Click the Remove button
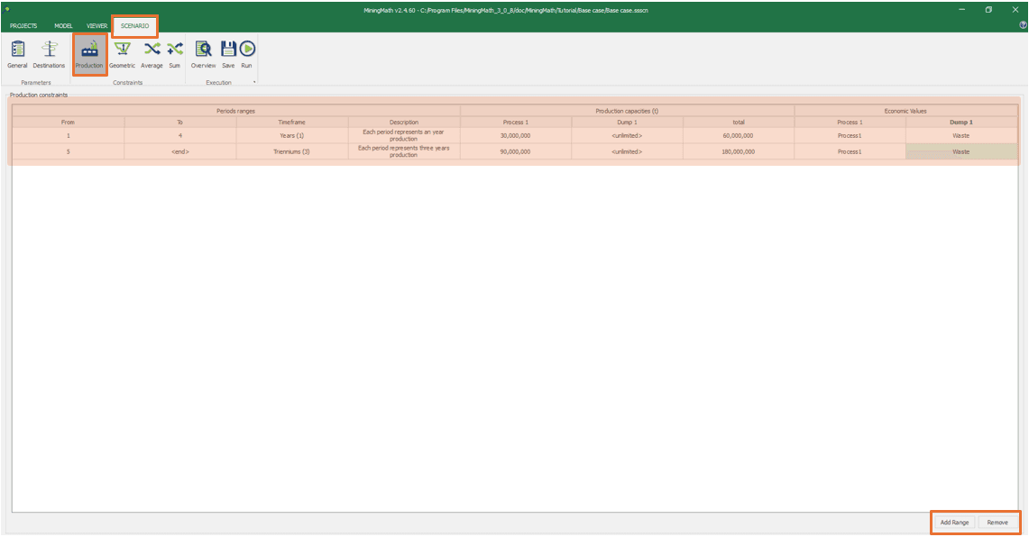Screen dimensions: 1029x537 [997, 523]
